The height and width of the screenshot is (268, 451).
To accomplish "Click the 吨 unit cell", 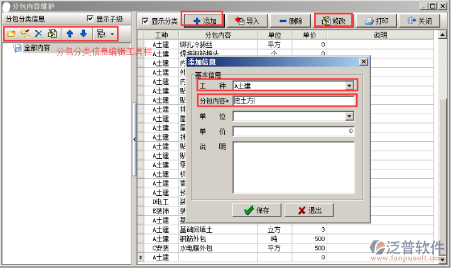I will coord(274,239).
